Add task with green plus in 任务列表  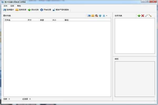tap(139, 16)
